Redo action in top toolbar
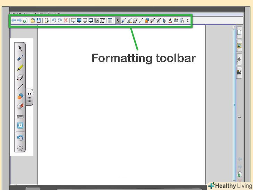The height and width of the screenshot is (190, 253). coord(60,21)
